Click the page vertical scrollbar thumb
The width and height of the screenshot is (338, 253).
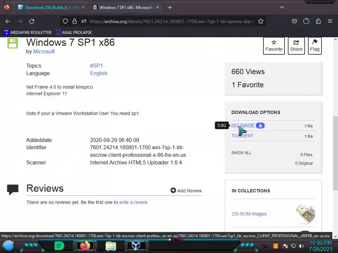(335, 153)
